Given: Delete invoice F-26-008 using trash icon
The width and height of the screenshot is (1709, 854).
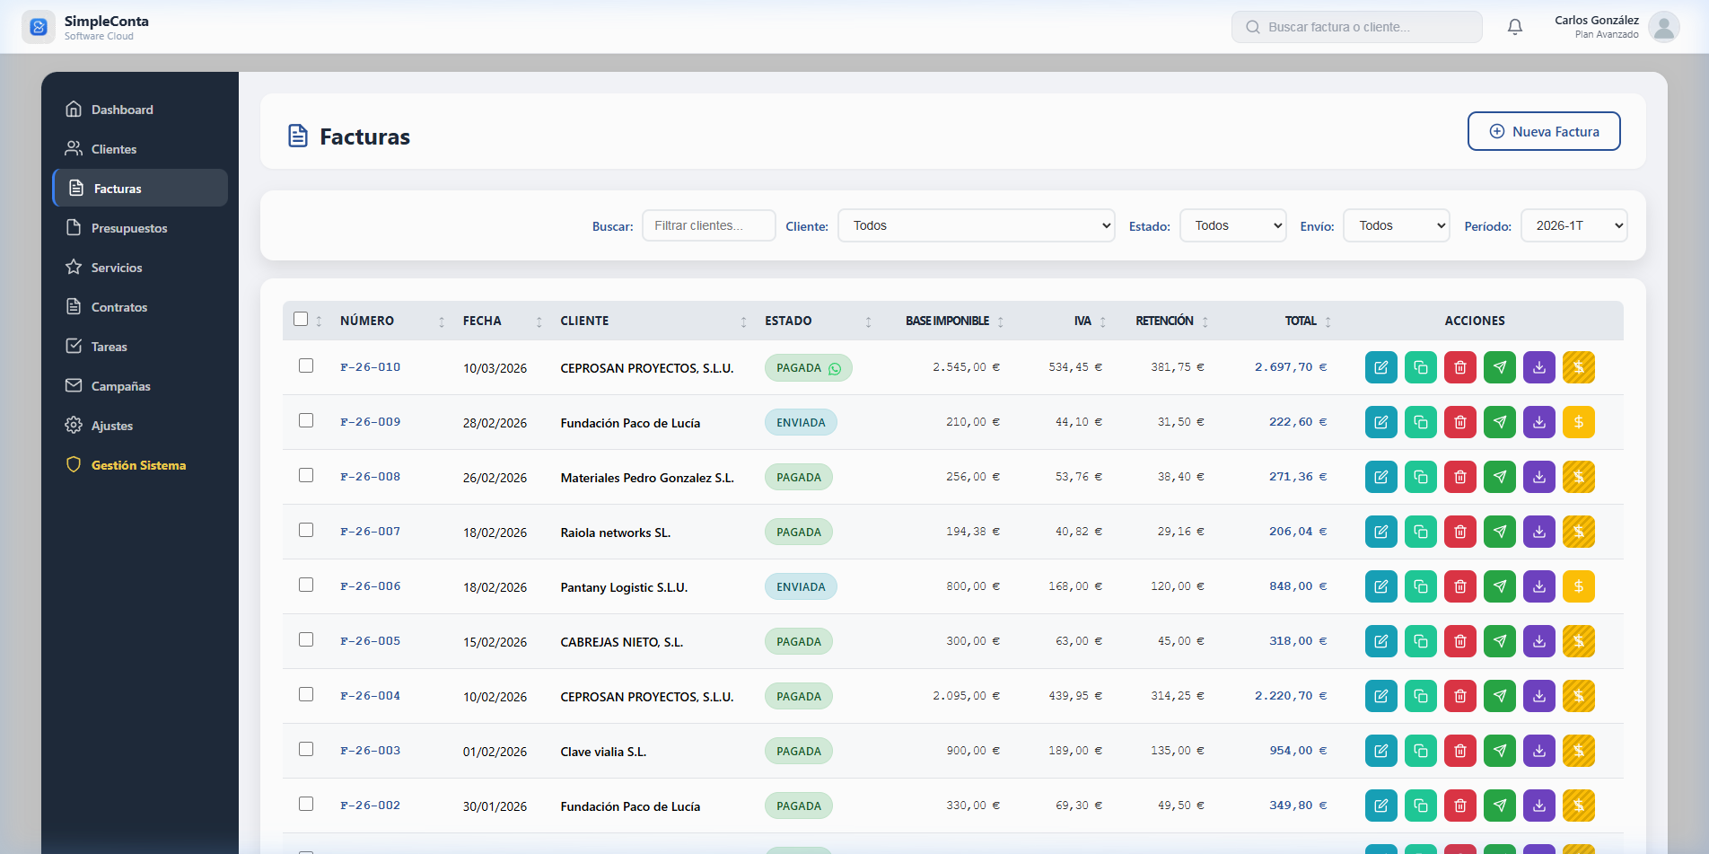Looking at the screenshot, I should pos(1459,477).
